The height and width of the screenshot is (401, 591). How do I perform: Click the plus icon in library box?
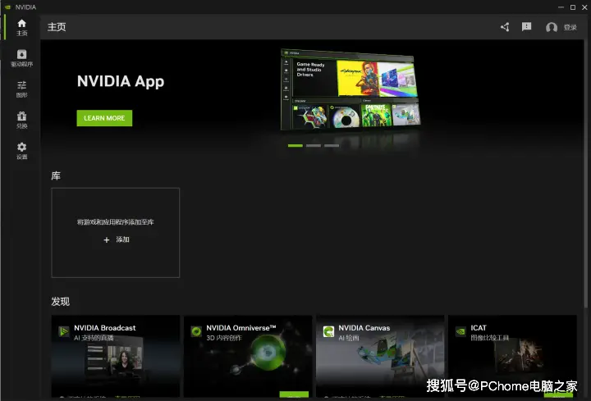pyautogui.click(x=106, y=239)
